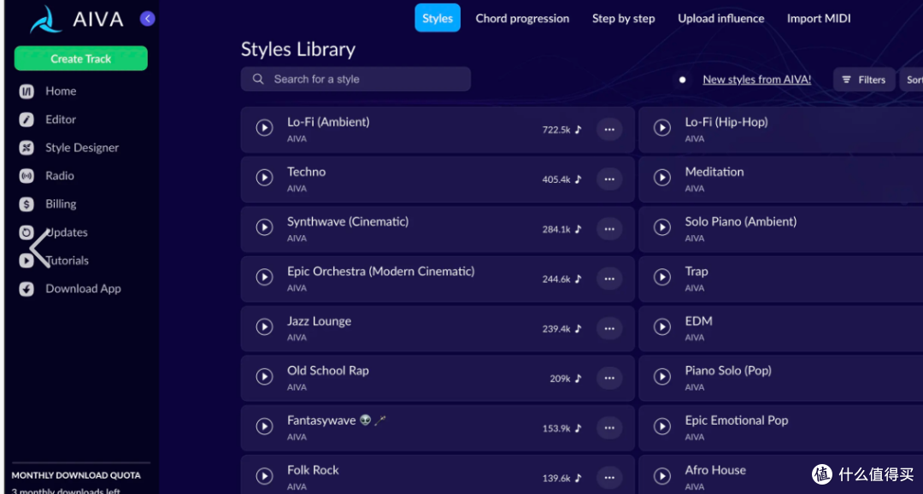Play the Lo-Fi (Hip-Hop) preview

pyautogui.click(x=662, y=127)
